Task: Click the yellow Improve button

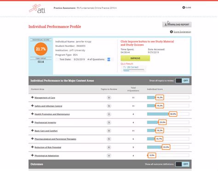Action: coord(135,58)
